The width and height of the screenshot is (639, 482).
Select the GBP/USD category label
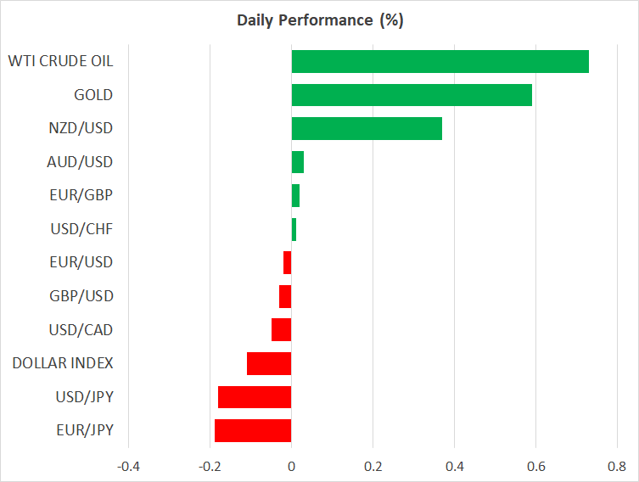click(x=83, y=296)
